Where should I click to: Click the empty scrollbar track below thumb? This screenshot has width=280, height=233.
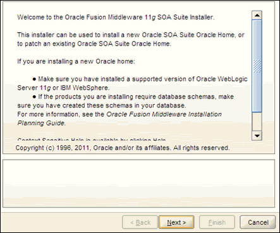tap(257, 122)
